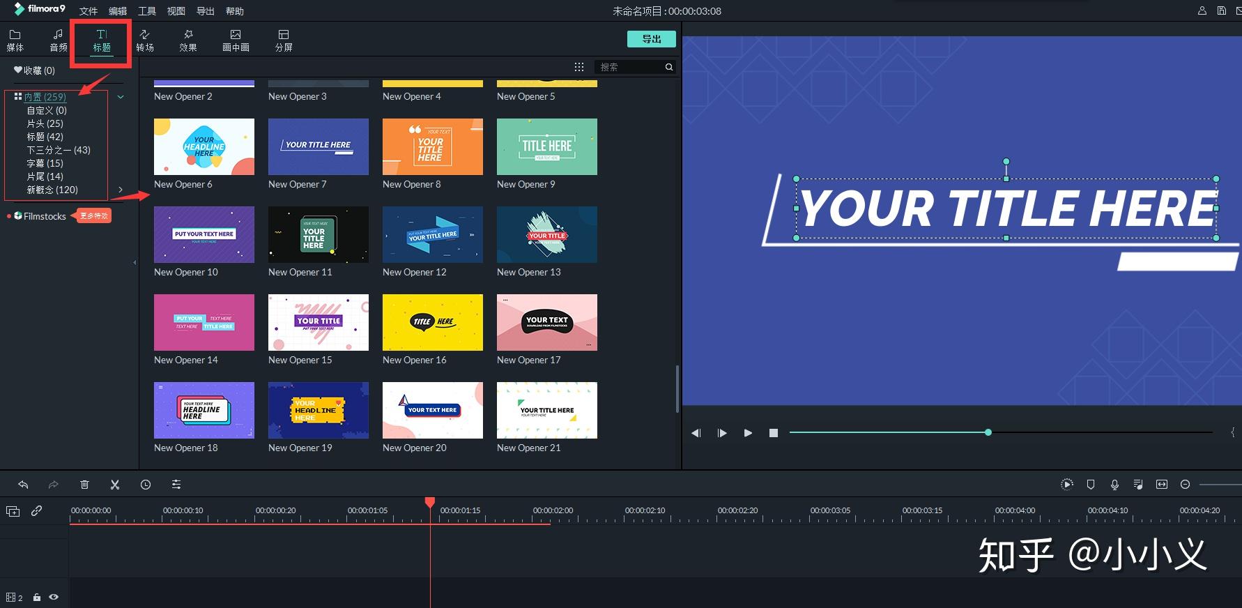1242x608 pixels.
Task: Open the 帮助 menu
Action: tap(235, 11)
